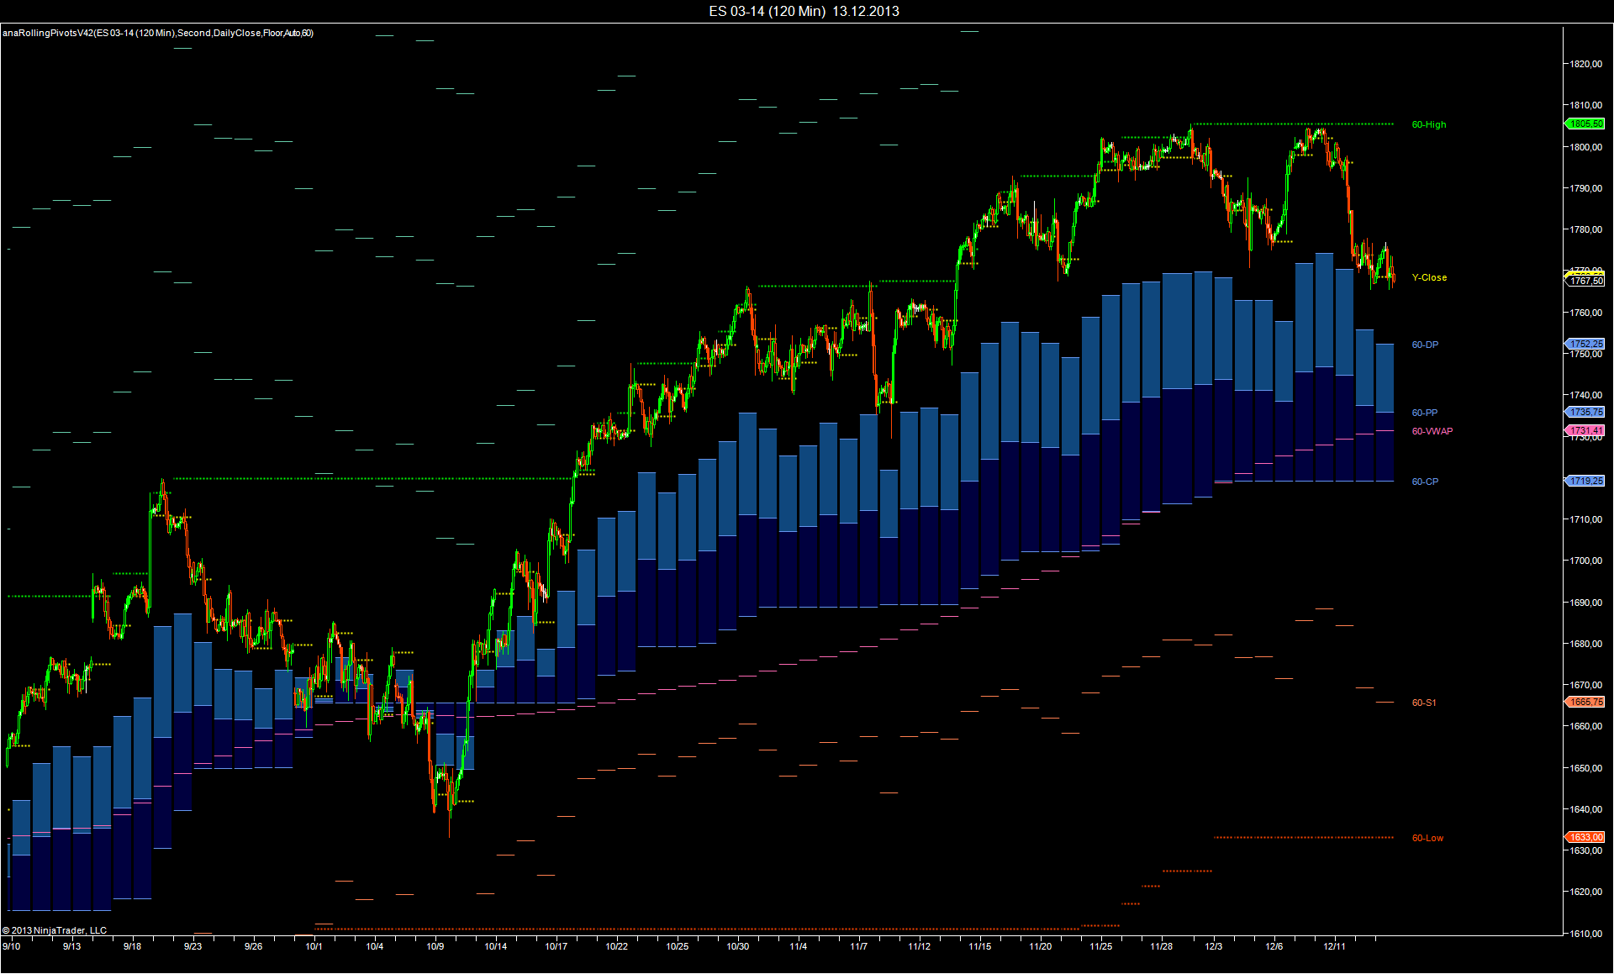Click the 1700,00 level on price axis
Viewport: 1614px width, 974px height.
coord(1585,561)
